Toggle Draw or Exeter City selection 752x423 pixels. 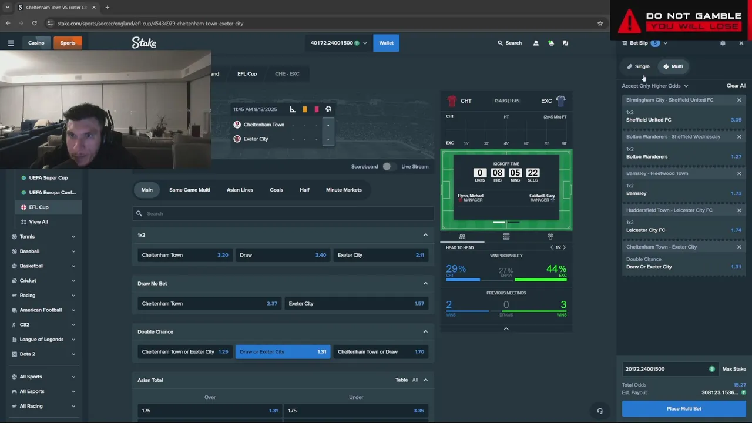pyautogui.click(x=283, y=351)
